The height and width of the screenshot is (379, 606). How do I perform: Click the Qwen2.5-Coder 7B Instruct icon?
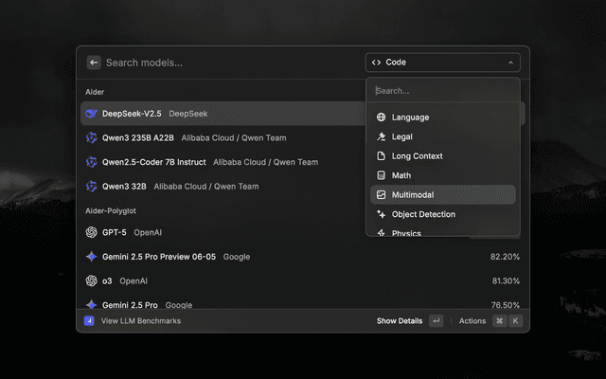tap(92, 162)
